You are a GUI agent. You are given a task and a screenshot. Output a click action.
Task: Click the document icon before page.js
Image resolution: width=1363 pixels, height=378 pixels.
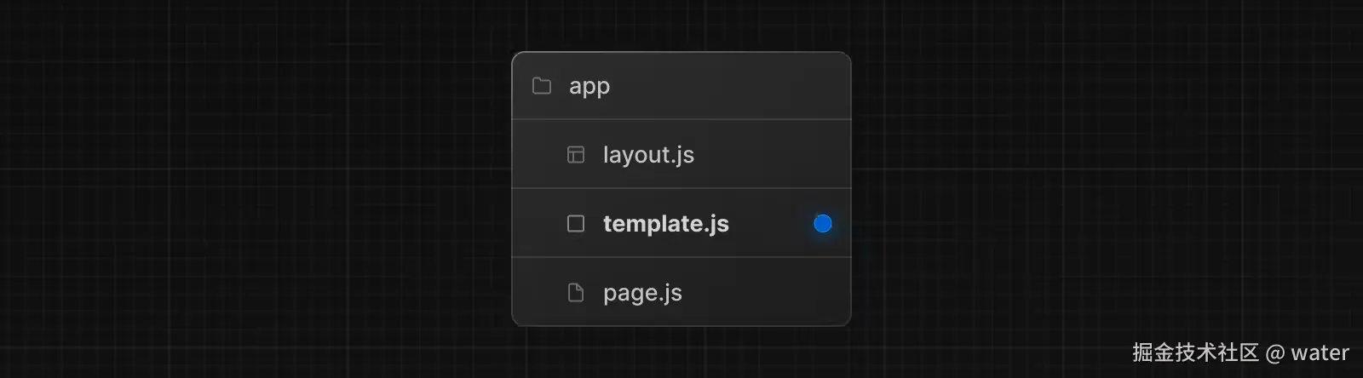click(x=576, y=293)
